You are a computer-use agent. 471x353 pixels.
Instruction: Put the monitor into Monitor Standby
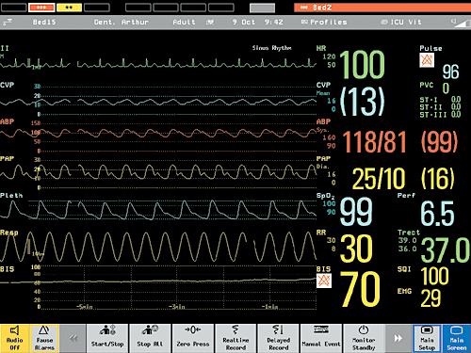tap(364, 339)
